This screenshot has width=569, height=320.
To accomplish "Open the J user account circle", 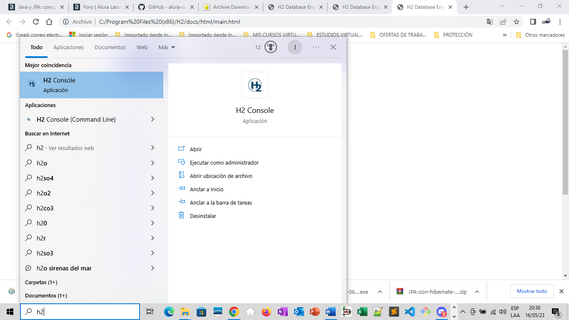I will click(x=295, y=47).
